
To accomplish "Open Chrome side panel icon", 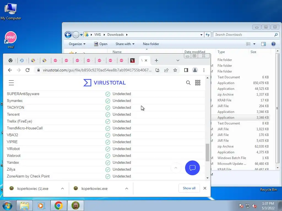I will coord(186,70).
